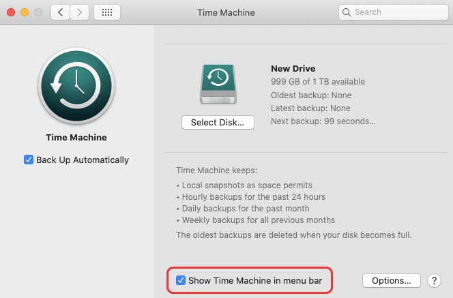The height and width of the screenshot is (298, 453).
Task: Click the magnifying glass in the search field
Action: [x=346, y=12]
